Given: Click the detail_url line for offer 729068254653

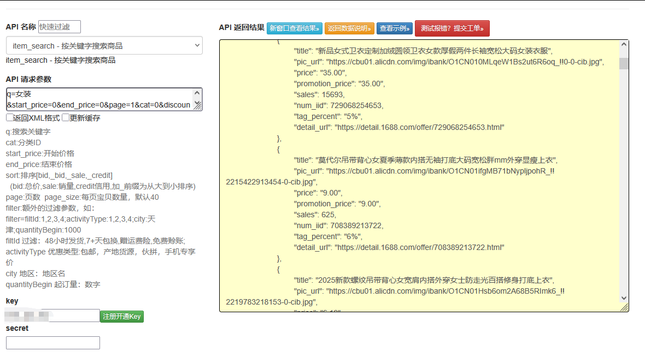Looking at the screenshot, I should pyautogui.click(x=399, y=127).
